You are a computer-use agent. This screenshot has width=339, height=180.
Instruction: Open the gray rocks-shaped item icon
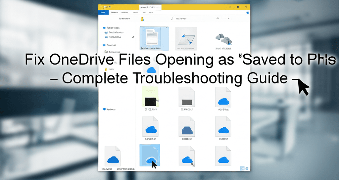pyautogui.click(x=224, y=39)
